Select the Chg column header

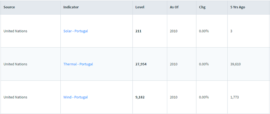(202, 7)
